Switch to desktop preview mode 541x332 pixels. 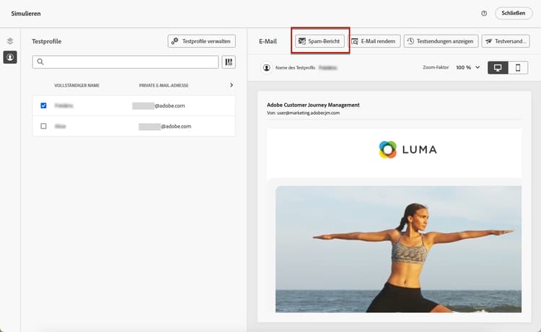click(498, 68)
